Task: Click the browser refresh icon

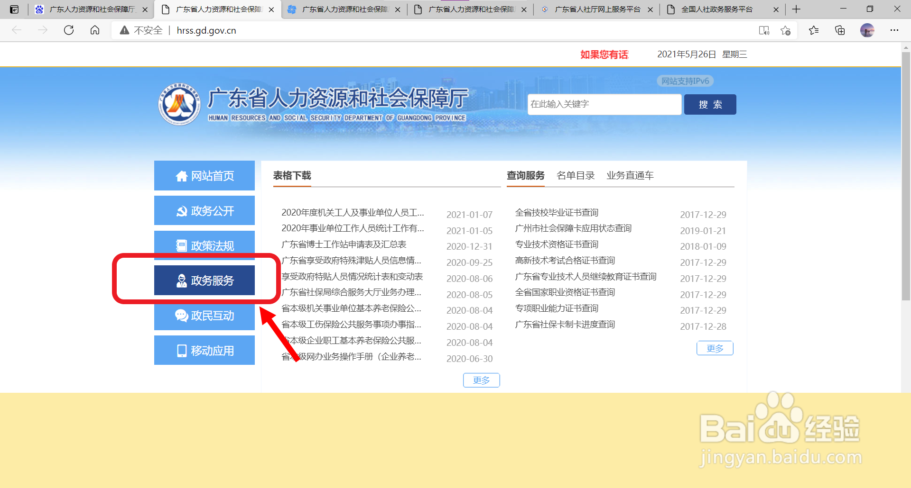Action: 69,30
